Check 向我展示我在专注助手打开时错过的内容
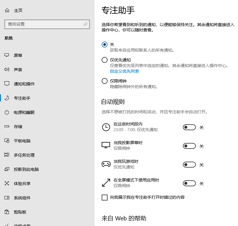The height and width of the screenshot is (226, 238). click(x=104, y=197)
